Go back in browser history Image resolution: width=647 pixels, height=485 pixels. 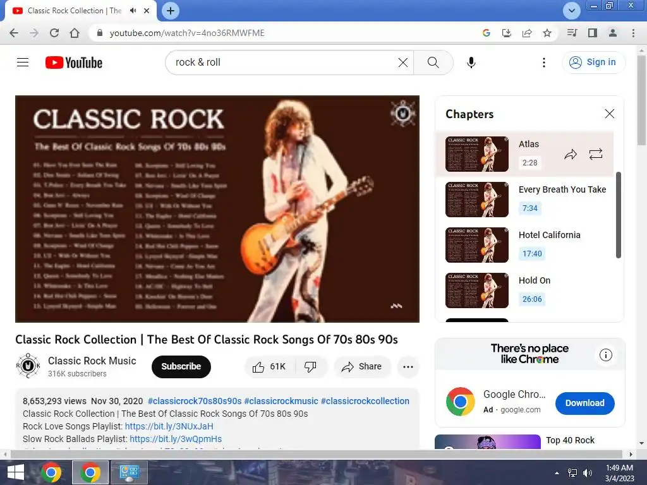tap(14, 33)
